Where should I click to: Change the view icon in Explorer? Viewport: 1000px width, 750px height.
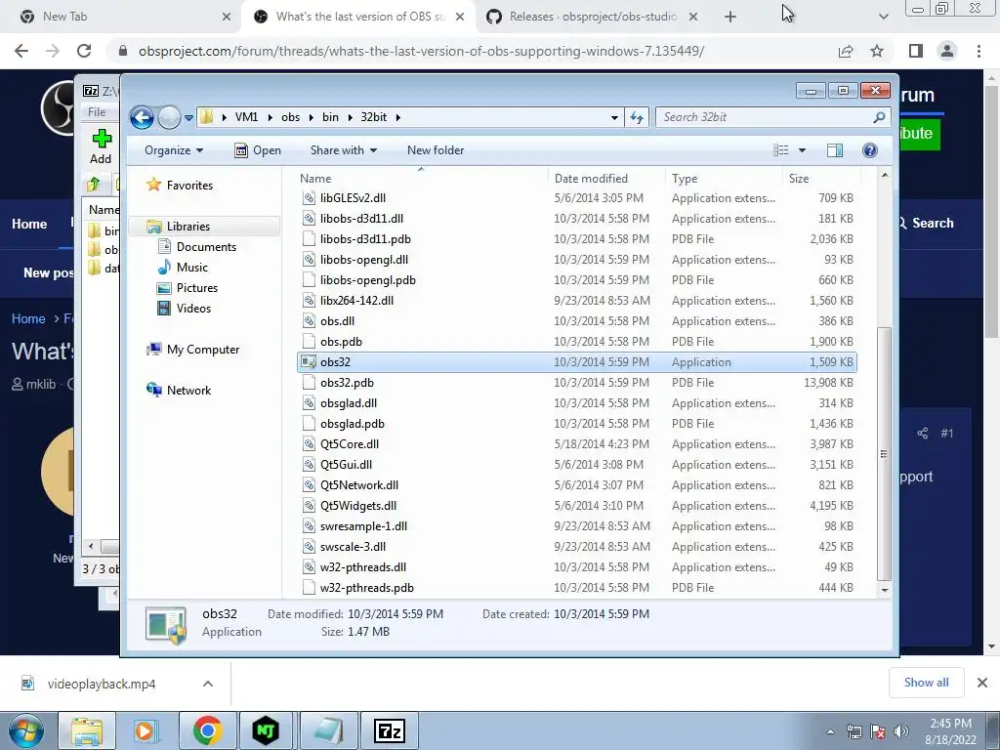[780, 150]
